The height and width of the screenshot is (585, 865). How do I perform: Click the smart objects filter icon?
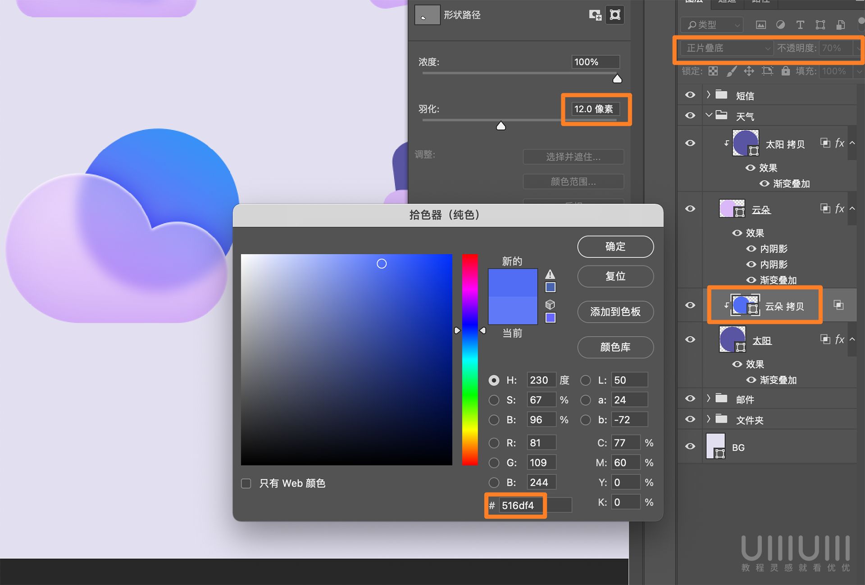click(x=840, y=25)
